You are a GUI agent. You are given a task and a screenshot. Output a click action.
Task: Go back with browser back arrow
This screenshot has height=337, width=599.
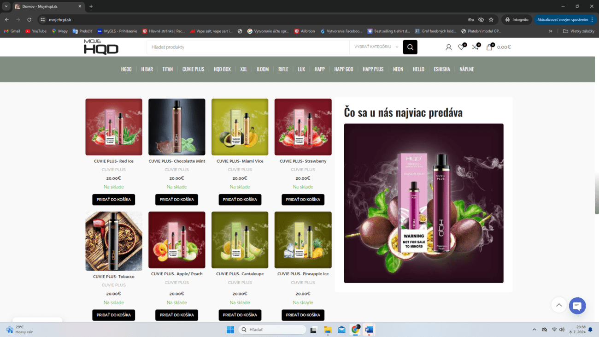[x=6, y=20]
